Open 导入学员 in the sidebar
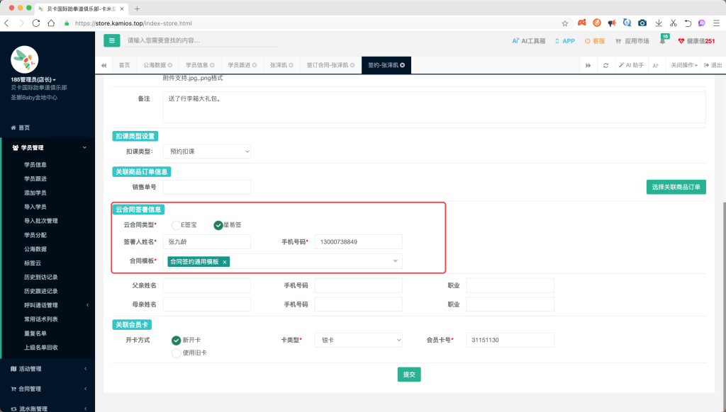Viewport: 726px width, 412px height. (35, 207)
